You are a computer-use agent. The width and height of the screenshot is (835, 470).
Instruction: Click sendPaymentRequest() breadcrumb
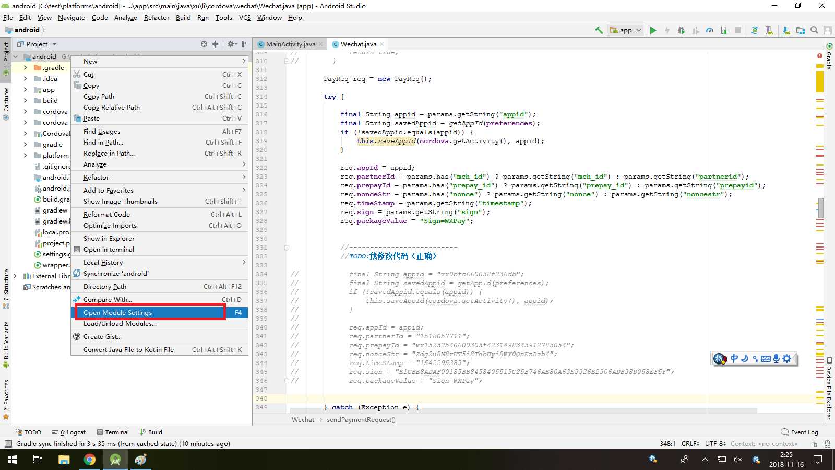point(361,419)
